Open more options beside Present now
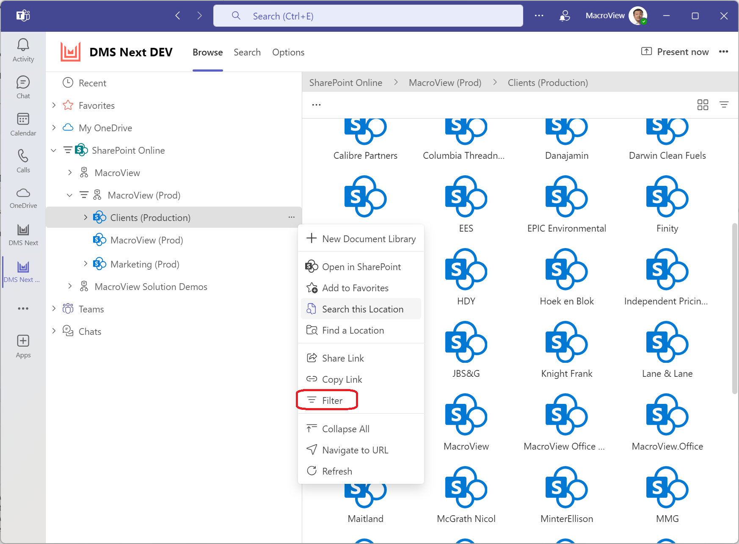Viewport: 739px width, 544px height. tap(723, 52)
